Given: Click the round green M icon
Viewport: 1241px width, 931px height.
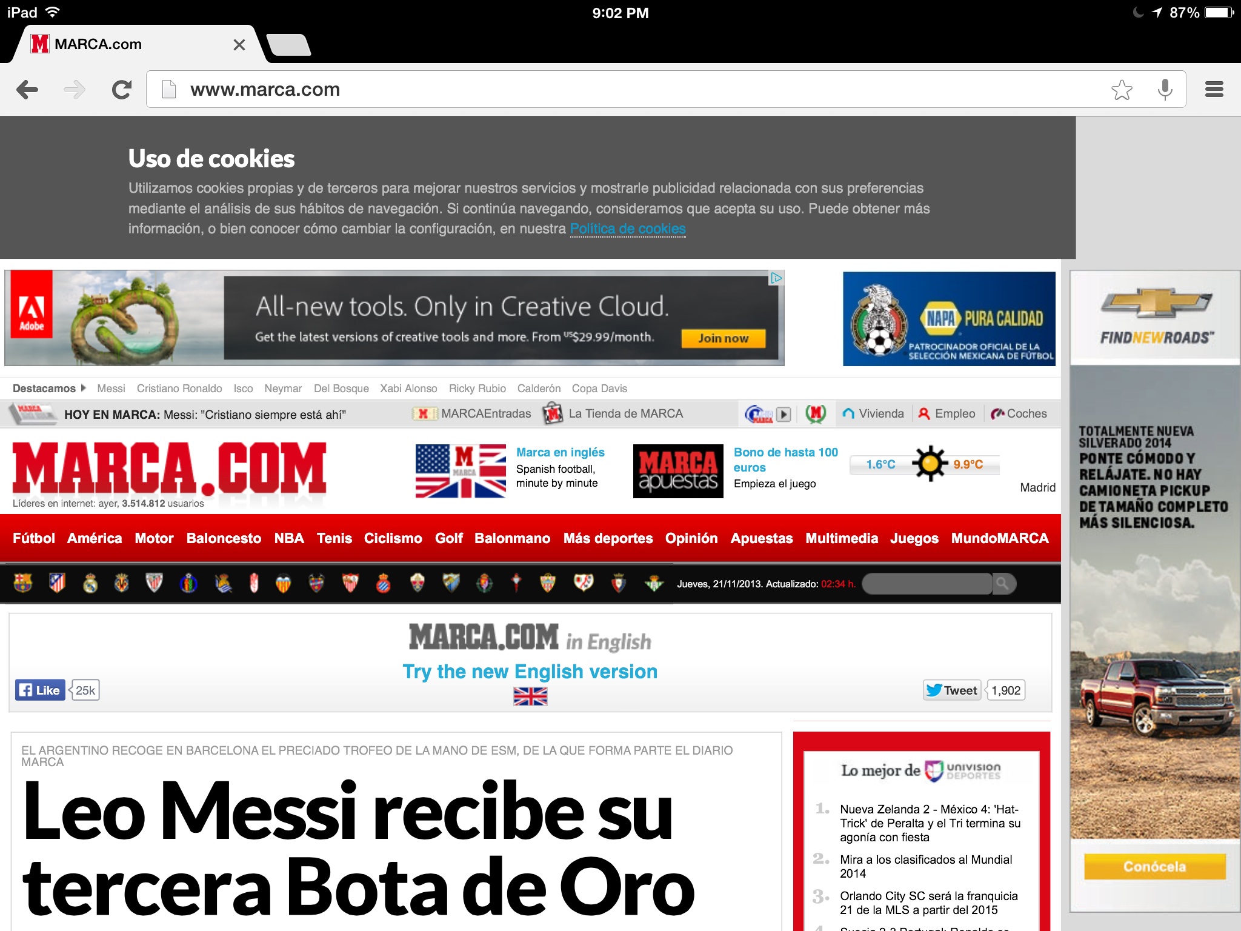Looking at the screenshot, I should 816,414.
